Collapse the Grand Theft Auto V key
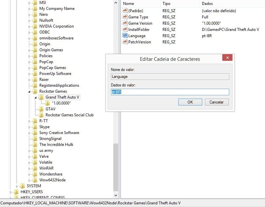Screen dimensions: 265x207 (x=35, y=97)
